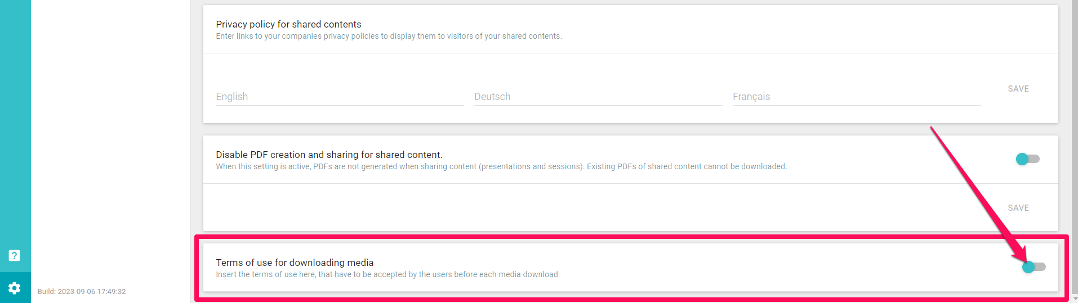1078x303 pixels.
Task: Save the privacy policy links
Action: pyautogui.click(x=1018, y=89)
